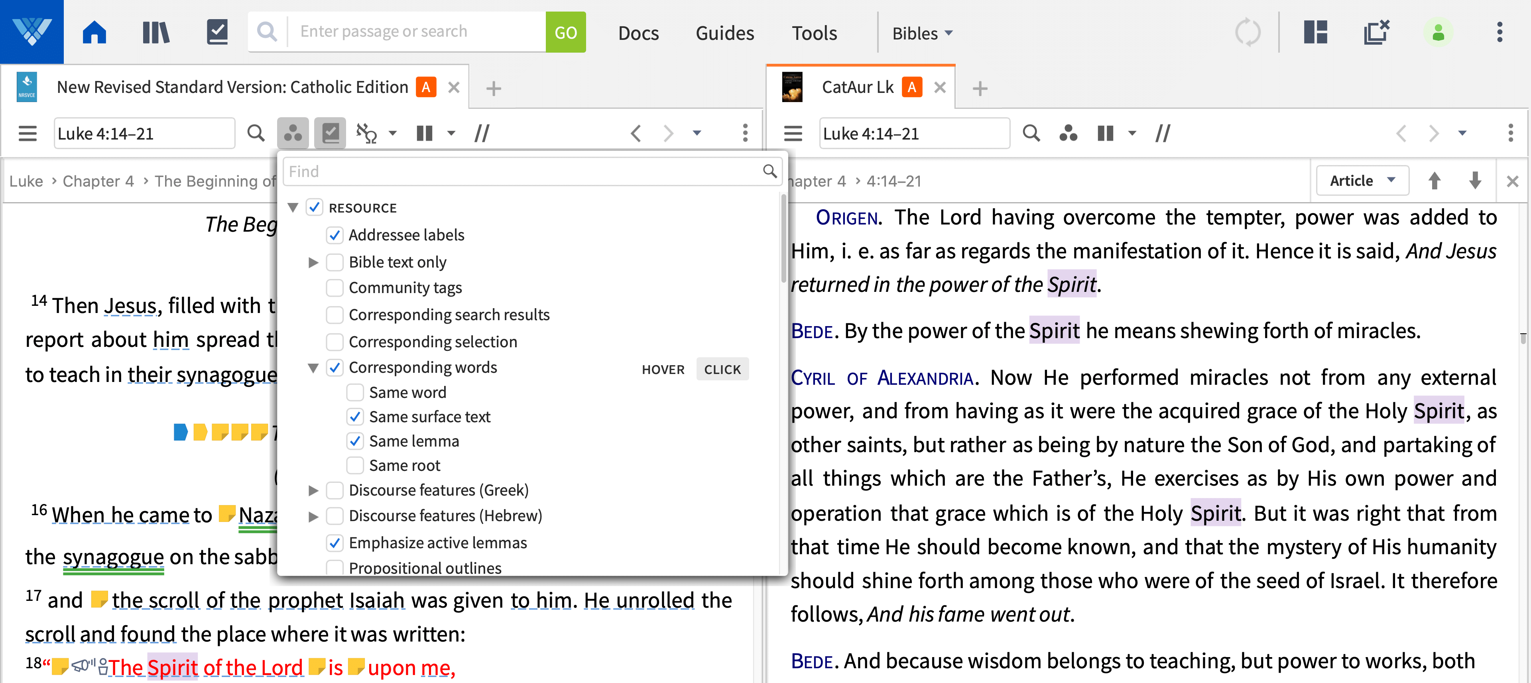This screenshot has height=683, width=1531.
Task: Click the NRSVCE parallel resources slashes icon
Action: 481,133
